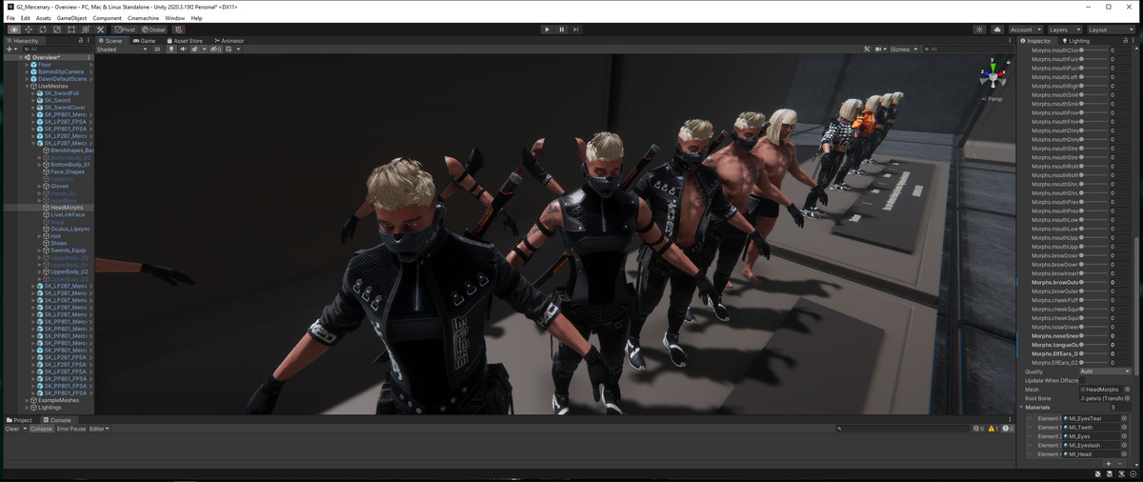
Task: Open scene view component tools
Action: (x=867, y=49)
